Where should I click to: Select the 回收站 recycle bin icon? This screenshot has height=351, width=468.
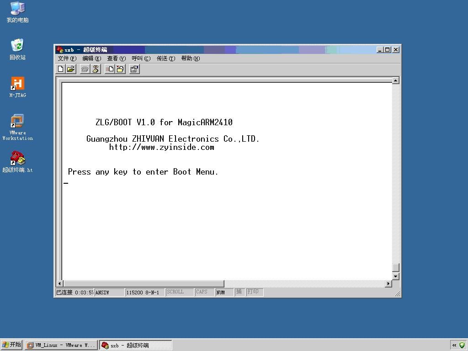tap(18, 49)
